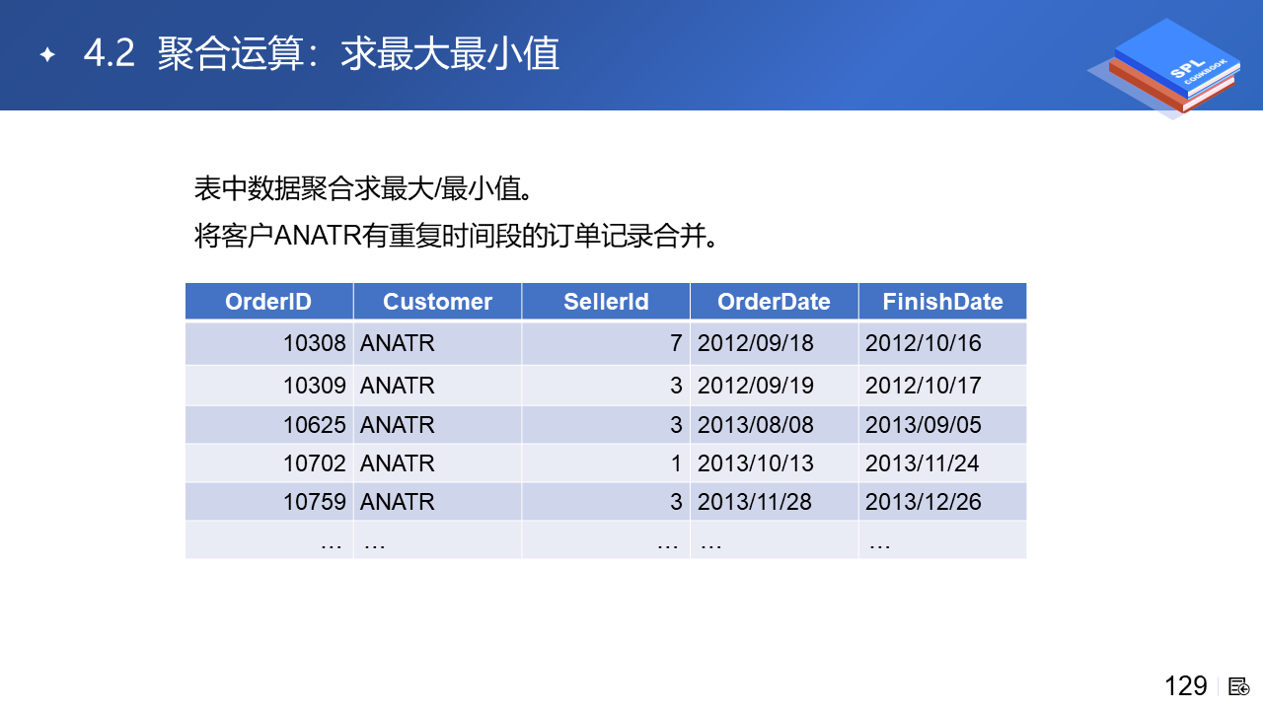Click the FinishDate column header
Image resolution: width=1263 pixels, height=710 pixels.
pos(942,302)
